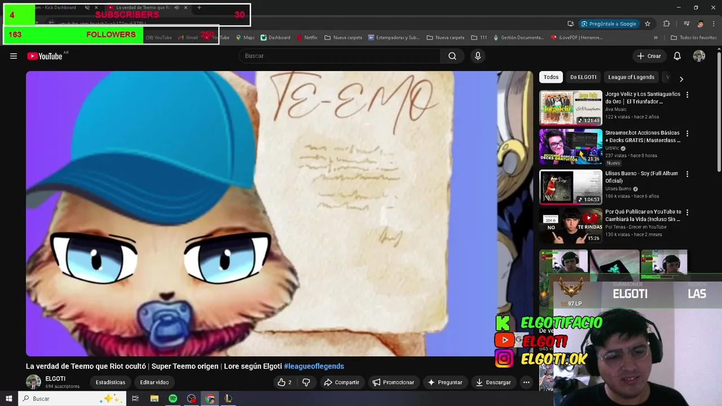
Task: Open the Gmail bookmark
Action: click(188, 38)
